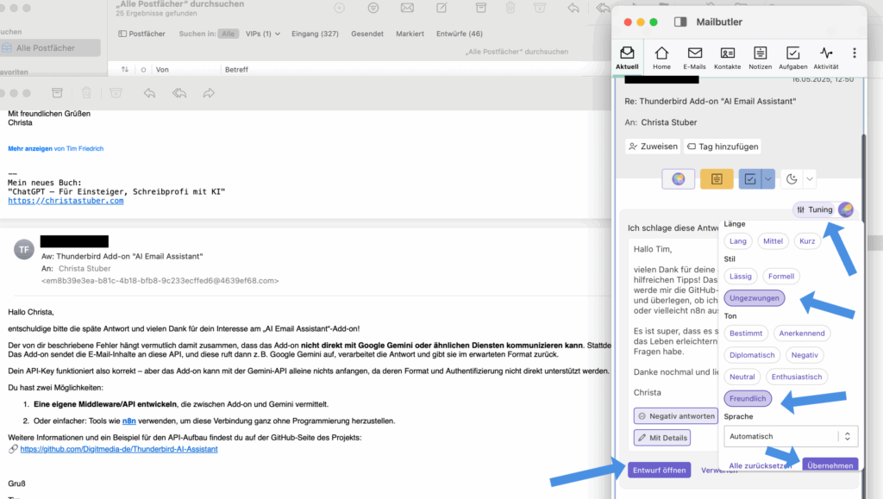This screenshot has height=499, width=883.
Task: Click the Zuweisen assign button
Action: (x=654, y=147)
